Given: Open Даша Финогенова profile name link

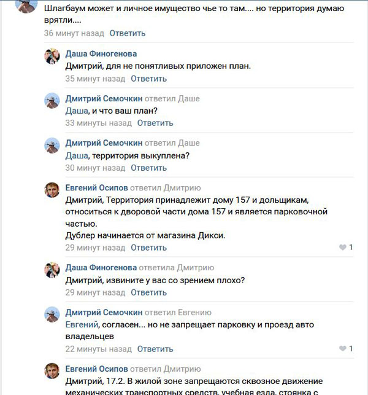Looking at the screenshot, I should (x=101, y=54).
